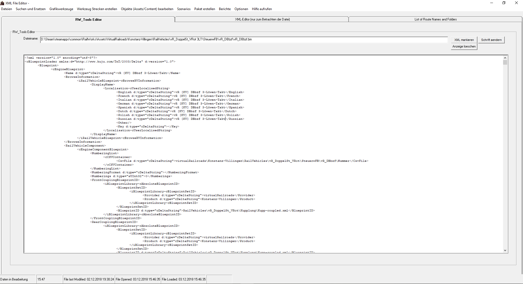Click the <cEngineComponentBlueprint> tag line
523x284 pixels.
103,150
